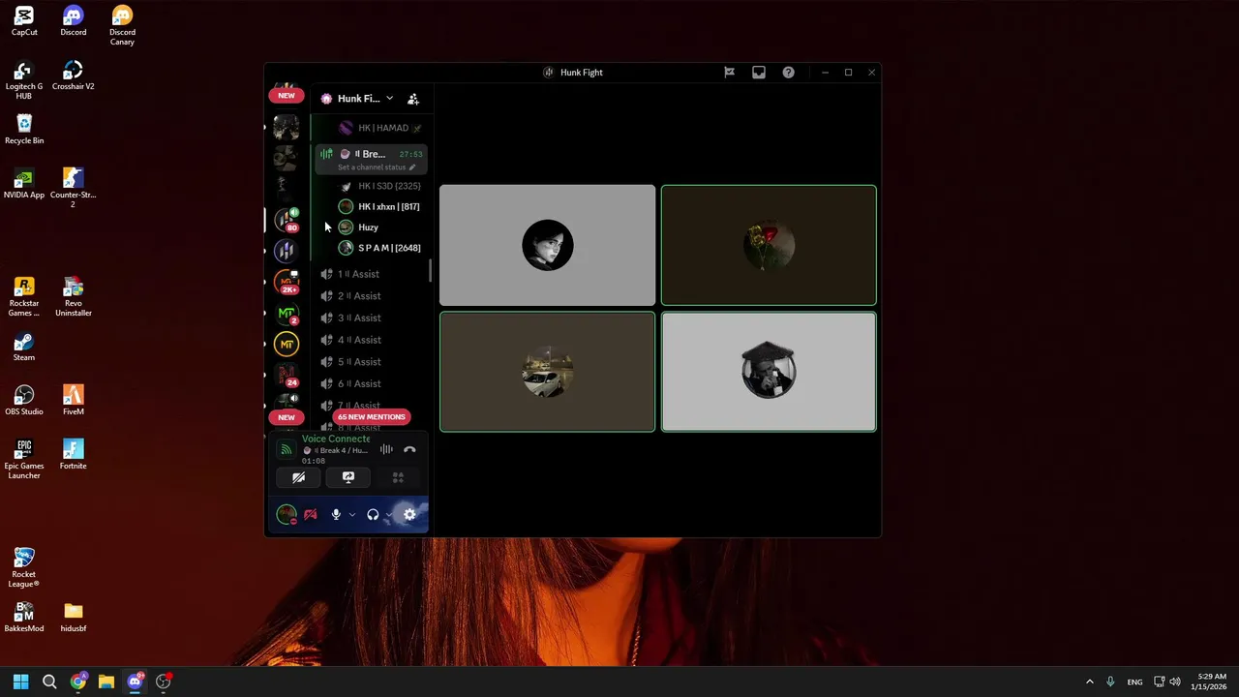
Task: Expand headphone output options chevron
Action: (388, 515)
